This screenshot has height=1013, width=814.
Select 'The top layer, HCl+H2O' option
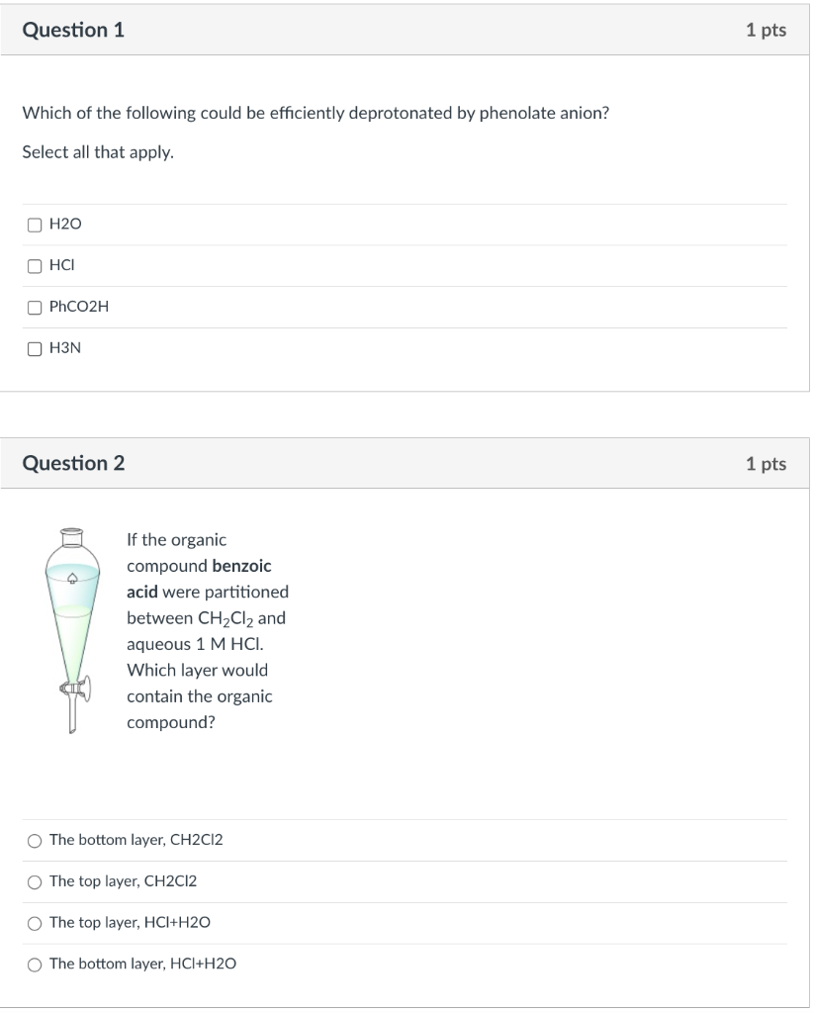(35, 922)
